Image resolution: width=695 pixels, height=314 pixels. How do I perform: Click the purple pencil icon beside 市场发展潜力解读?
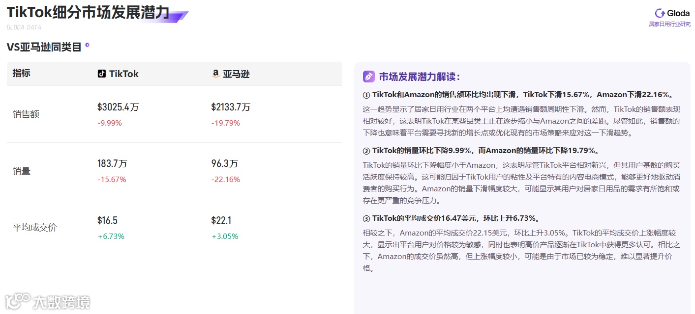369,77
